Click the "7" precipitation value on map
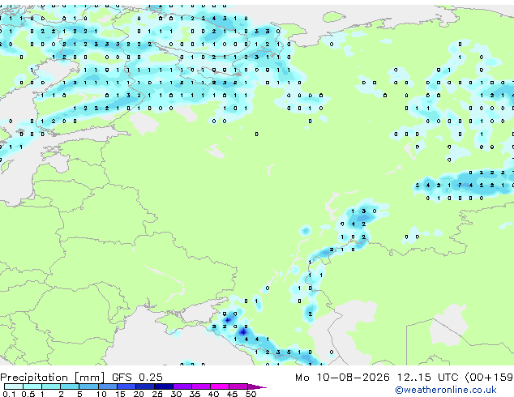Image resolution: width=514 pixels, height=397 pixels. 460,185
